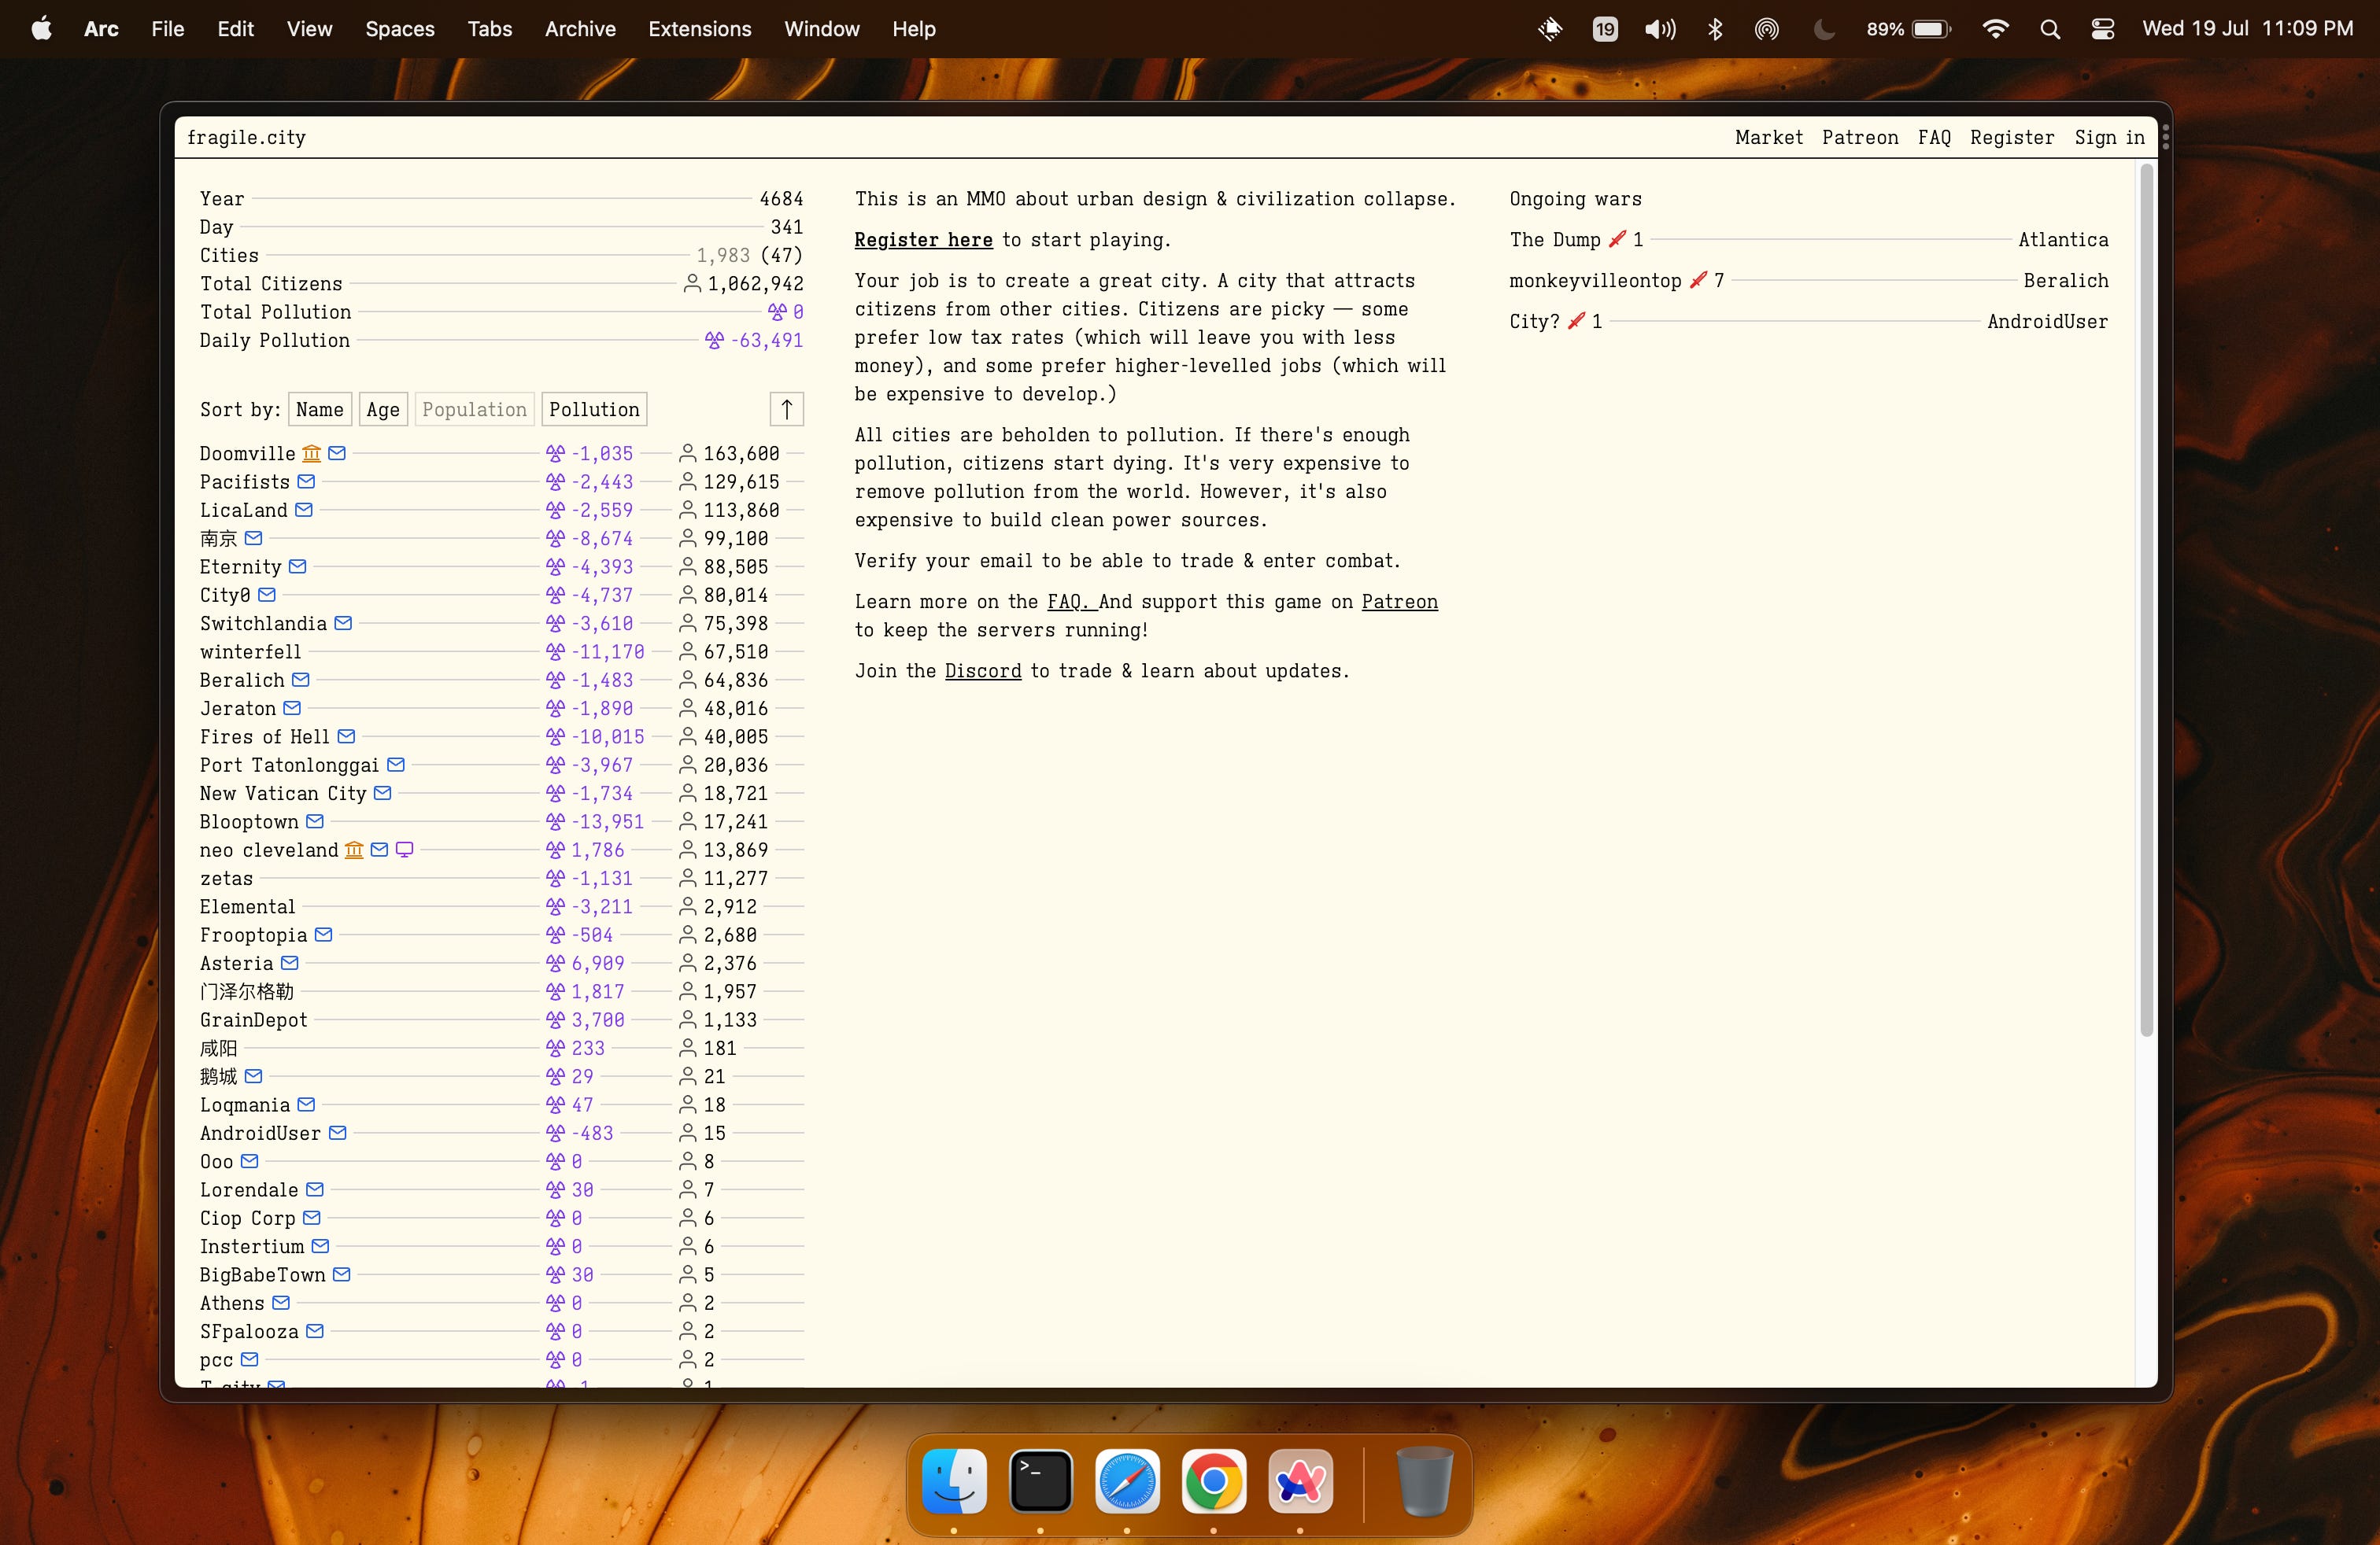Toggle sort direction with the arrow button

(x=786, y=410)
